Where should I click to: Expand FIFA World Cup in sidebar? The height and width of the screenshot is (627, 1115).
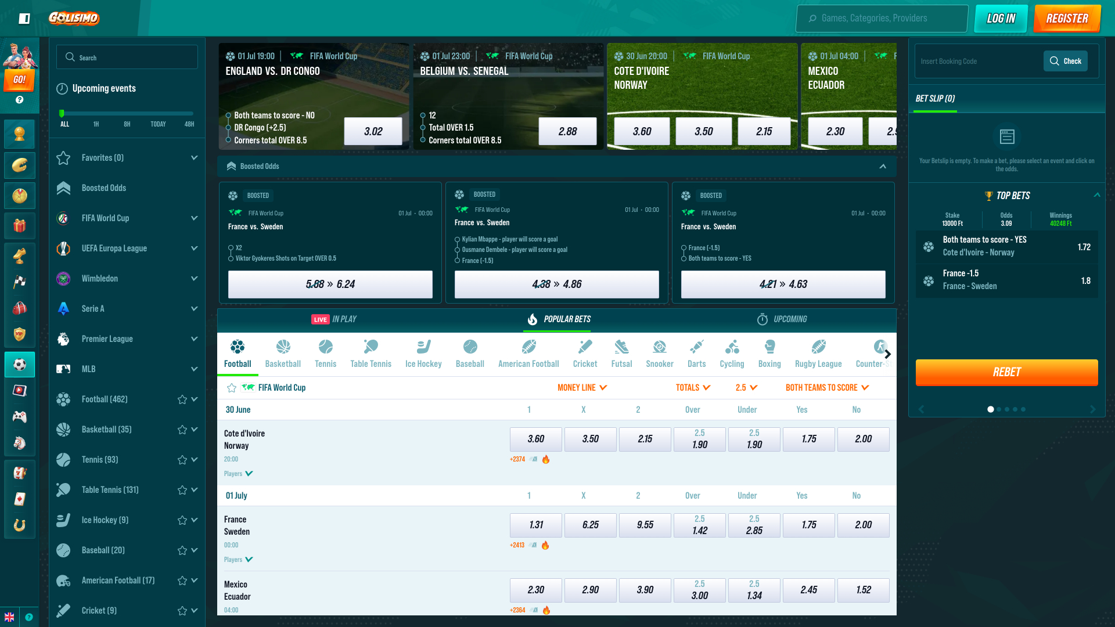195,218
